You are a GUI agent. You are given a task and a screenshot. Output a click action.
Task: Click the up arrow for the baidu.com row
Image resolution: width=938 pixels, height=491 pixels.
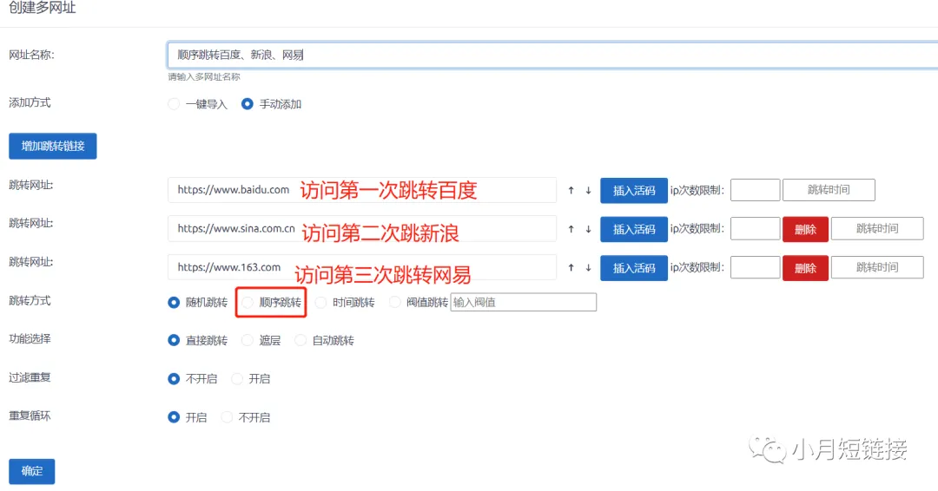click(571, 191)
